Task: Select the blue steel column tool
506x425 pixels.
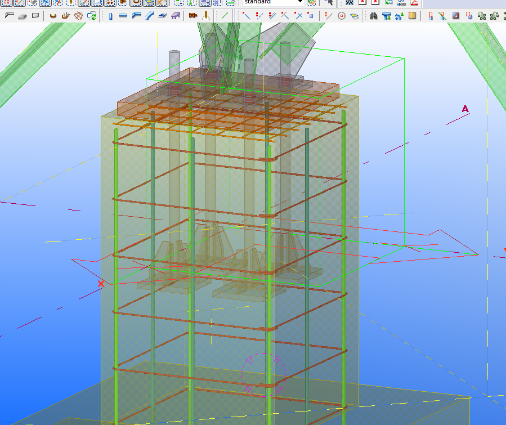Action: point(110,16)
